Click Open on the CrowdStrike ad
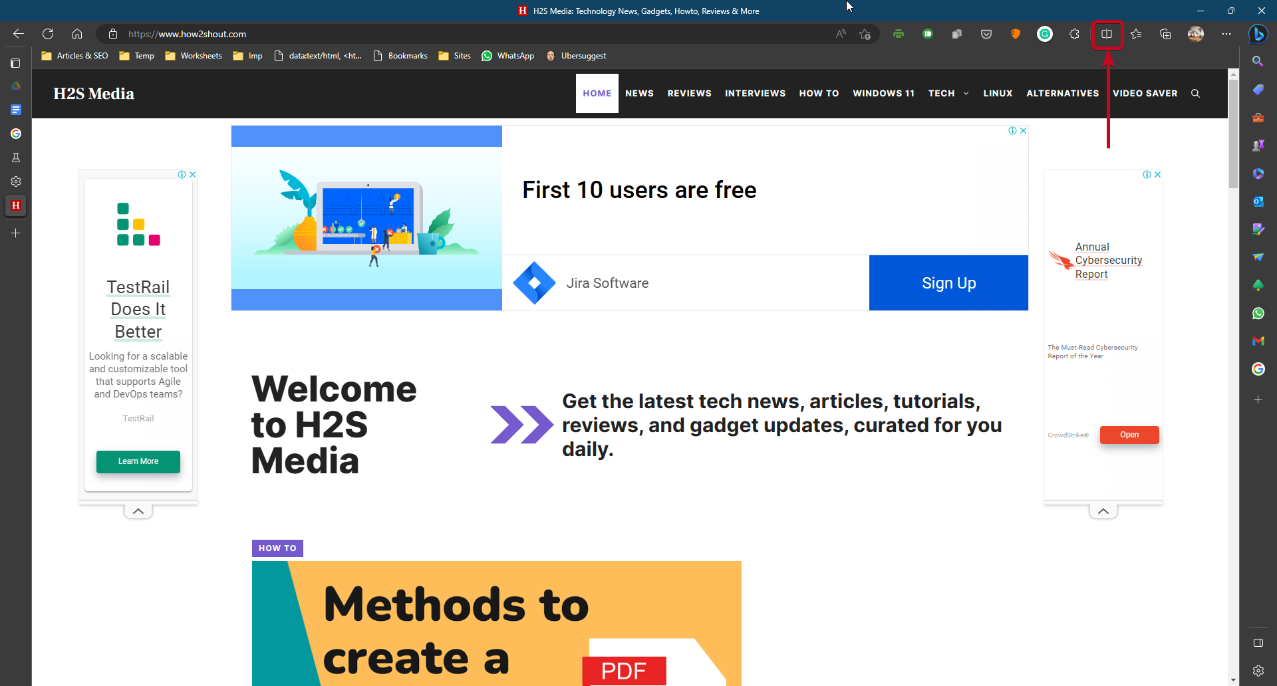This screenshot has height=686, width=1277. (x=1129, y=435)
